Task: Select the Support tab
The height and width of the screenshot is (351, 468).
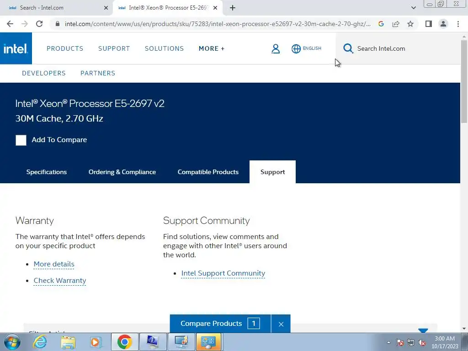Action: (272, 172)
